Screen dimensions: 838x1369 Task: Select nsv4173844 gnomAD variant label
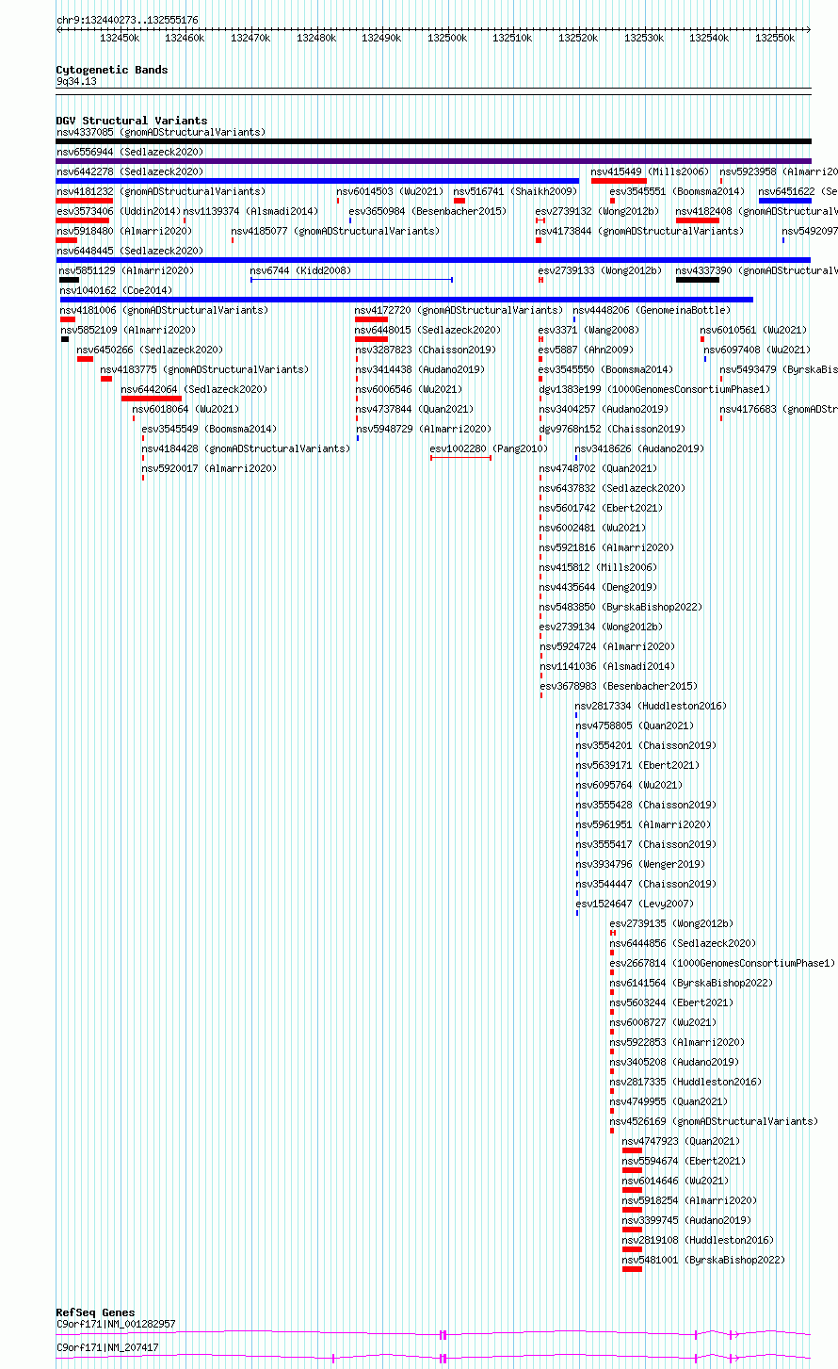coord(639,231)
